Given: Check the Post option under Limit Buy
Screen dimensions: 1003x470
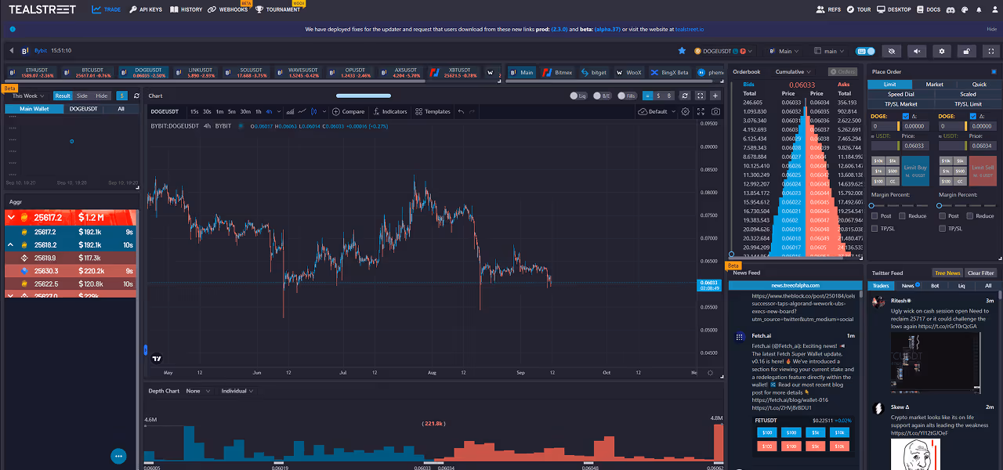Looking at the screenshot, I should 875,215.
